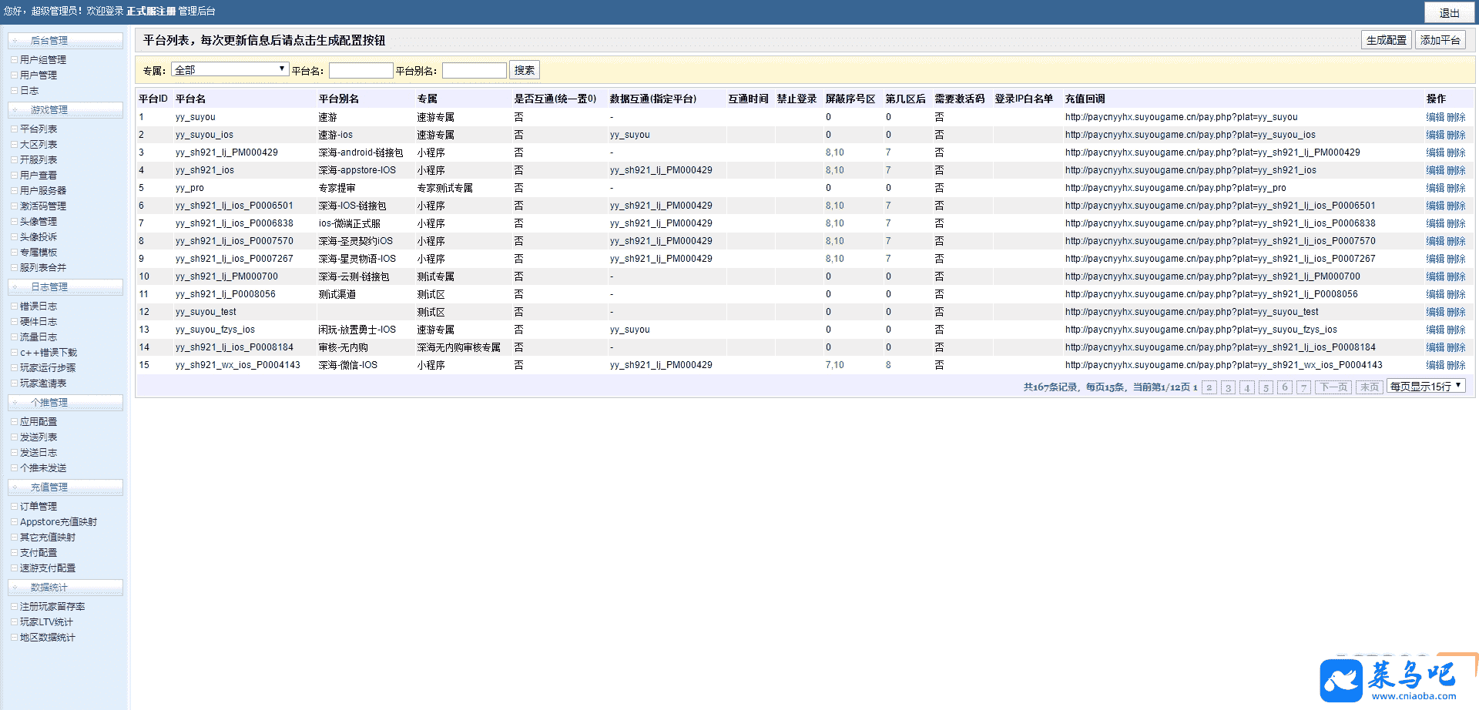The height and width of the screenshot is (710, 1479).
Task: Log out using the 退出 button
Action: 1449,12
